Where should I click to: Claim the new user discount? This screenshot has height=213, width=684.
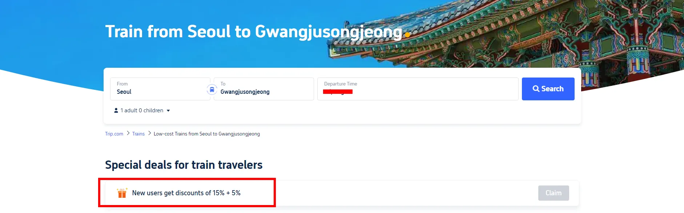tap(554, 193)
